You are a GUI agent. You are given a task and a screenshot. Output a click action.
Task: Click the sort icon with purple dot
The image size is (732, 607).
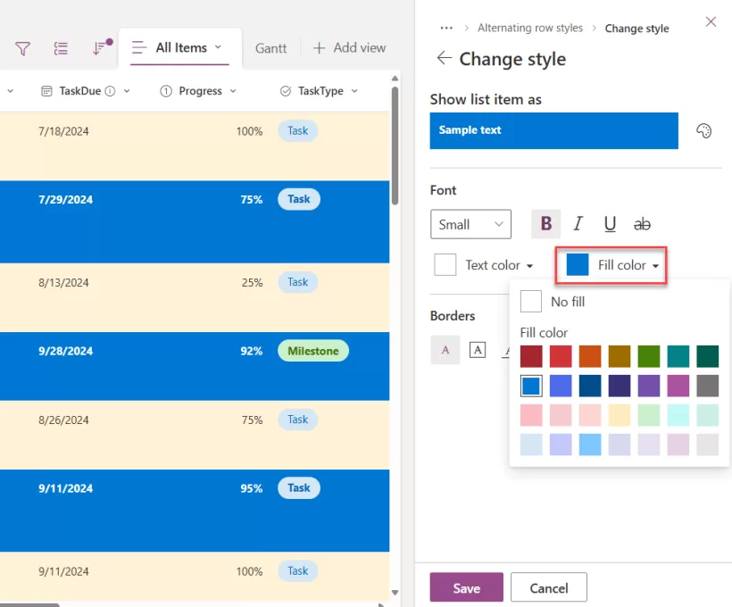click(100, 48)
